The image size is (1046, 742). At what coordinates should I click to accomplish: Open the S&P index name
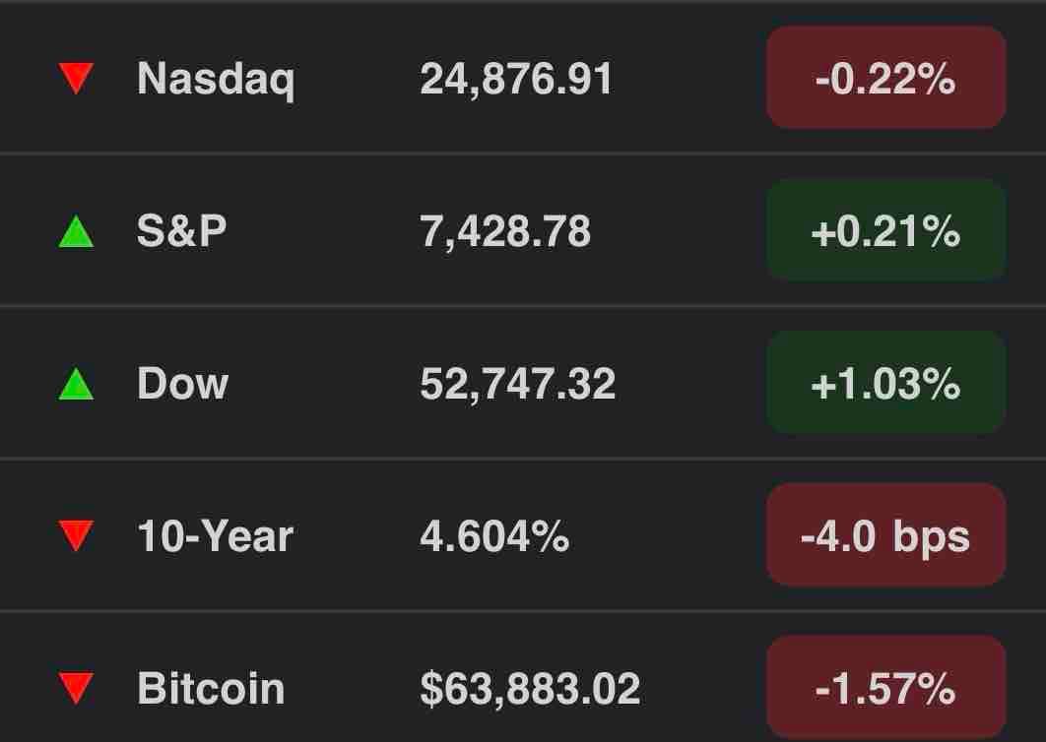tap(181, 231)
